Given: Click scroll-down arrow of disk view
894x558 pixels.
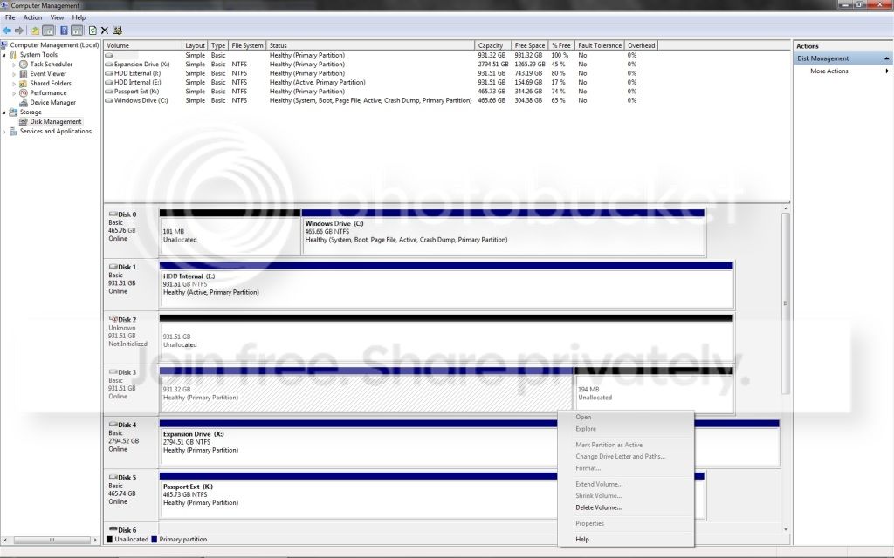Looking at the screenshot, I should 786,529.
